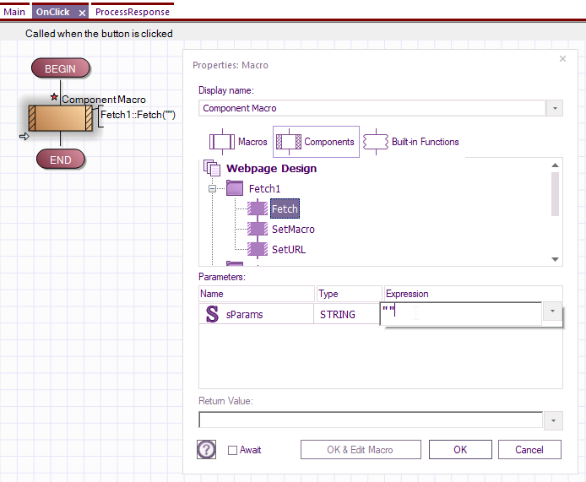Select the Macros category icon
Screen dimensions: 586x482
[x=222, y=142]
